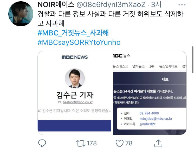Screen dimensions: 195x148
Task: Open the reply comment bubble icon
Action: pos(42,143)
